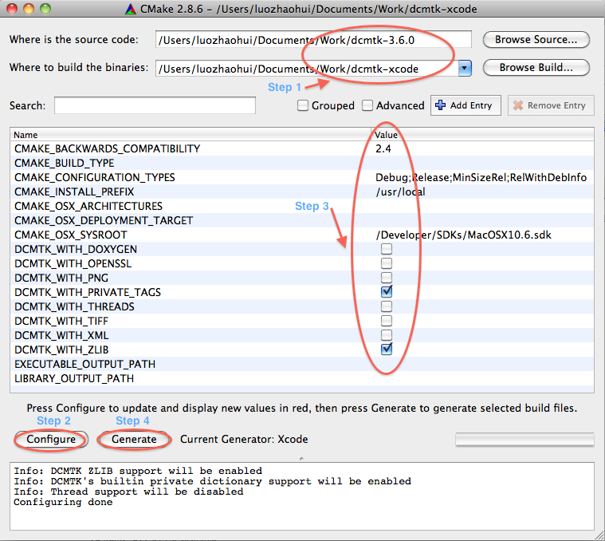Enable the Grouped checkbox
This screenshot has width=605, height=541.
click(303, 105)
